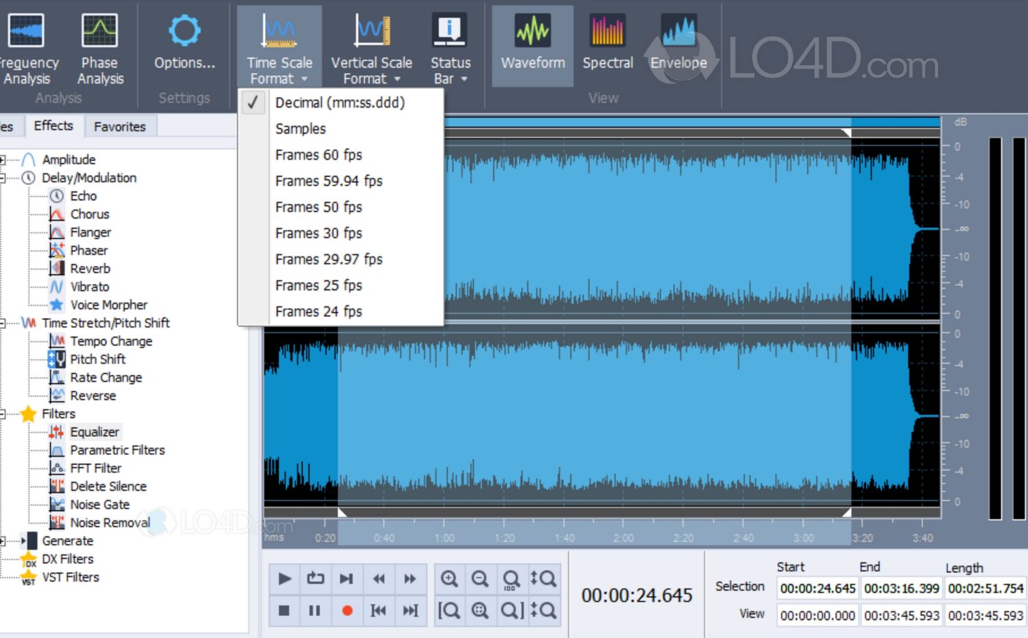Open the Equalizer effect
The image size is (1028, 638).
tap(95, 432)
